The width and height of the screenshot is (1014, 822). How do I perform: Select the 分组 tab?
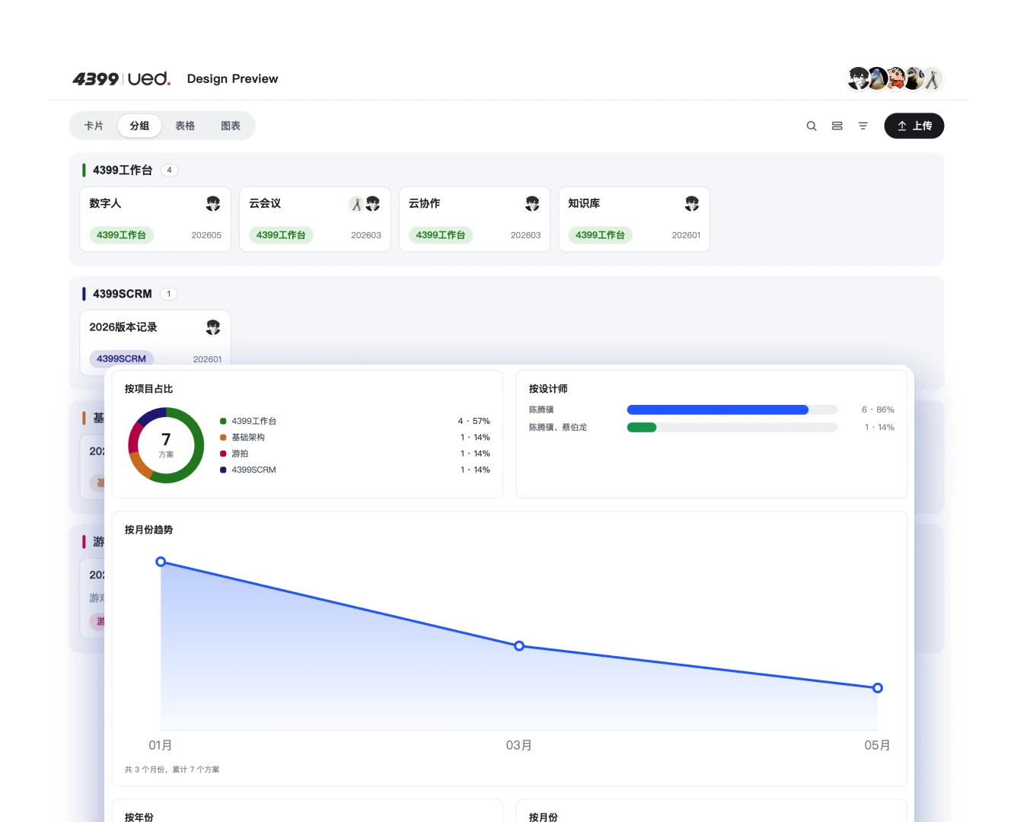pos(139,126)
